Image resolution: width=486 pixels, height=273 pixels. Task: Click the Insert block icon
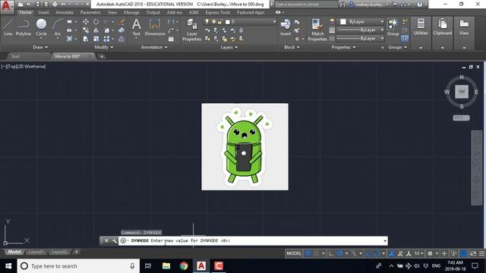click(x=286, y=27)
